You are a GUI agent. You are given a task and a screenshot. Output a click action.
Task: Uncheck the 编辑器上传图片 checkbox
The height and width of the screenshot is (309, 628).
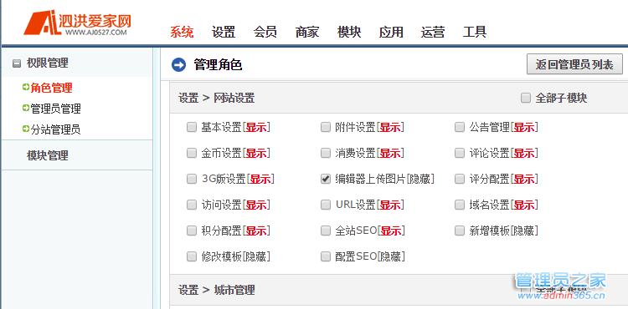pyautogui.click(x=325, y=180)
